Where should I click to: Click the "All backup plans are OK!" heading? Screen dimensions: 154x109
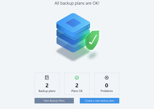tap(77, 3)
